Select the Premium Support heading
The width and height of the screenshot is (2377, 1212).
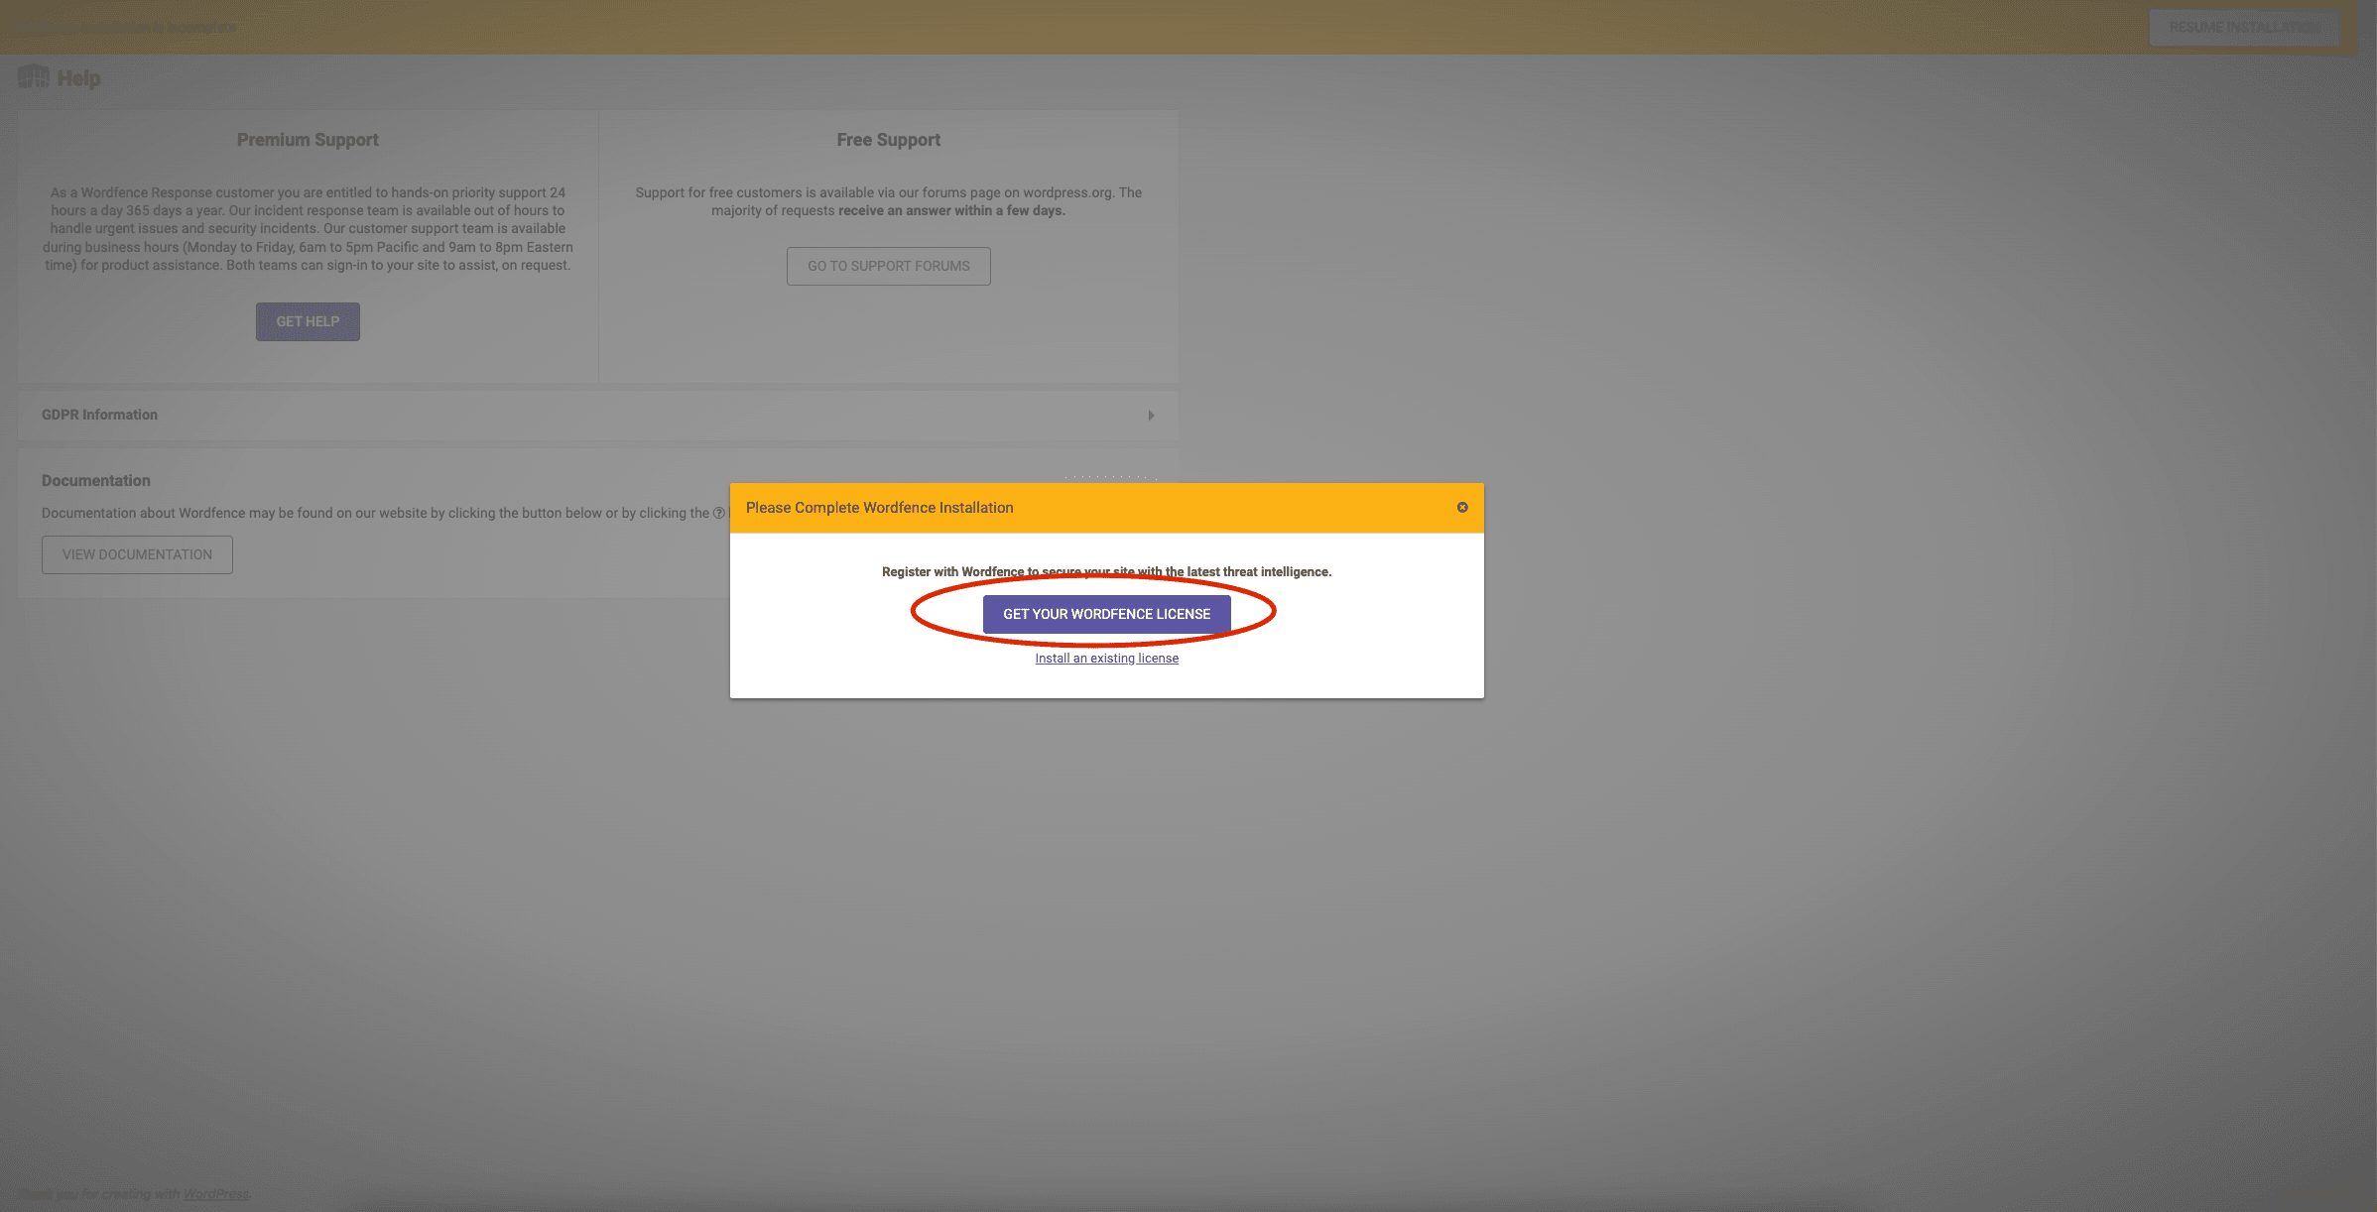pyautogui.click(x=308, y=140)
